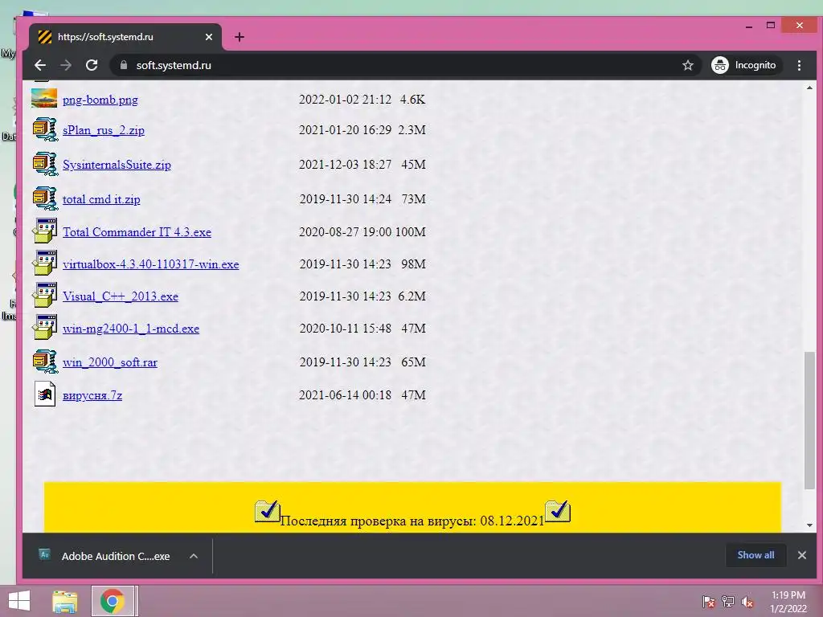
Task: Expand the Adobe Audition download options chevron
Action: point(194,556)
